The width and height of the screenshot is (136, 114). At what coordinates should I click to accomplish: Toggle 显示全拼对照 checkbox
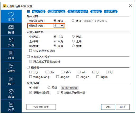pos(31,93)
